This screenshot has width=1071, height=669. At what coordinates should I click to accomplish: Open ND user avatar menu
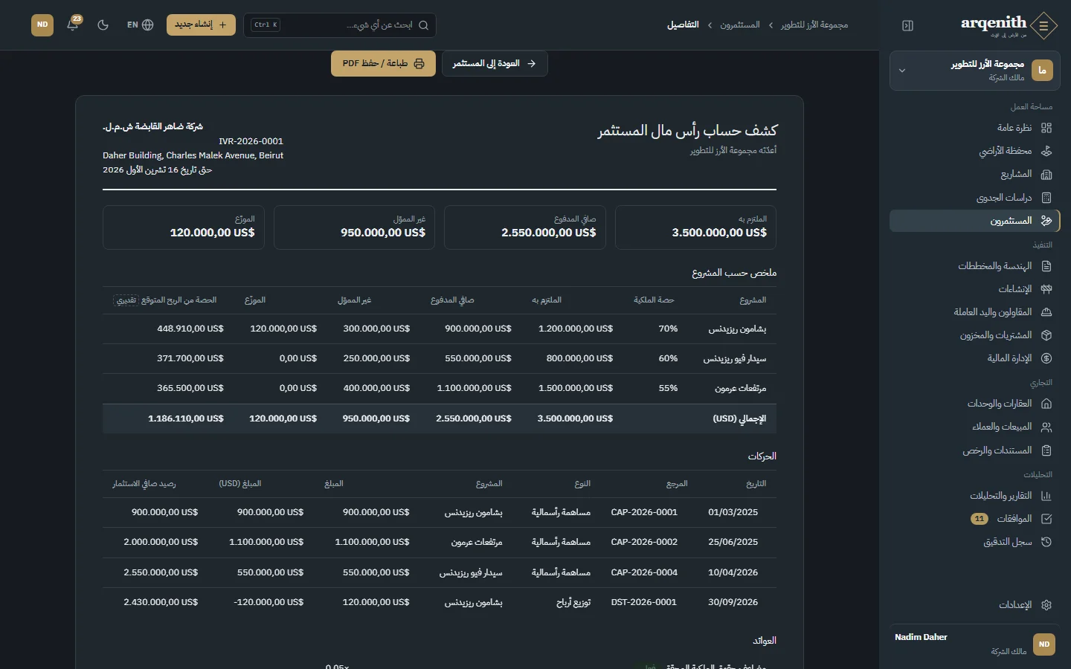click(42, 25)
